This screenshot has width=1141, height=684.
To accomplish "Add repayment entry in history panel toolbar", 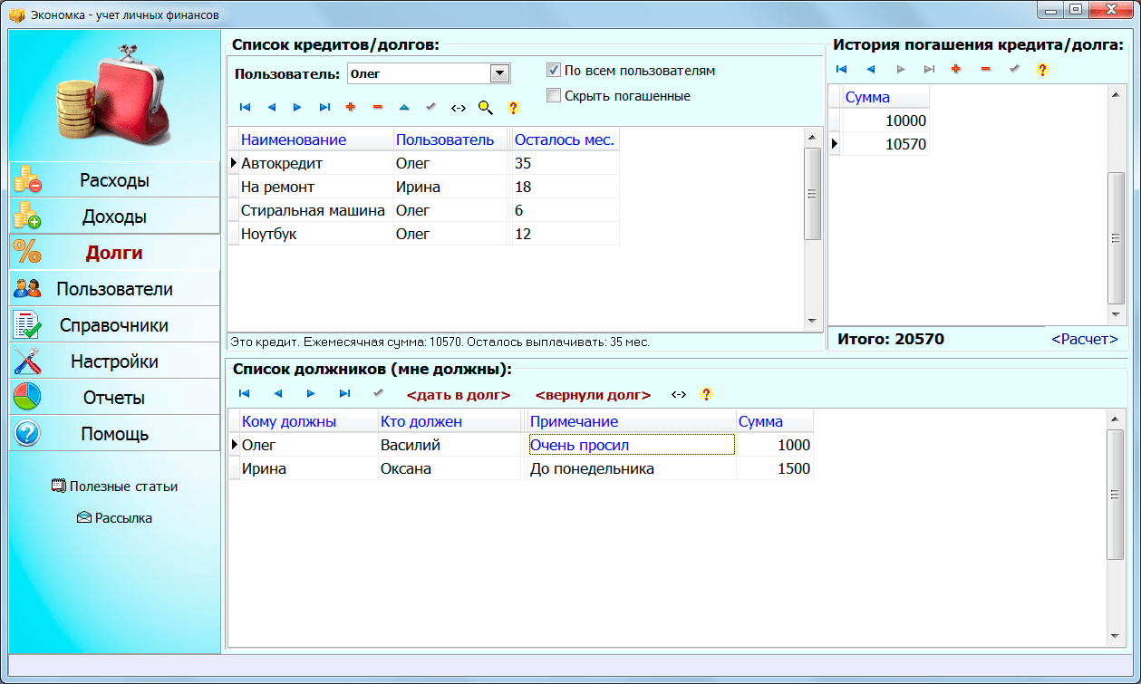I will (955, 69).
